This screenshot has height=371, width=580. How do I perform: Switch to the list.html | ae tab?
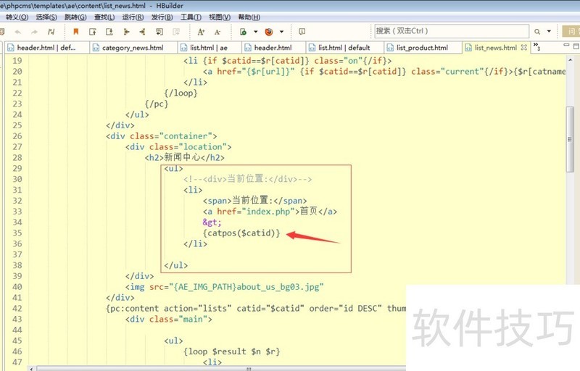point(210,48)
